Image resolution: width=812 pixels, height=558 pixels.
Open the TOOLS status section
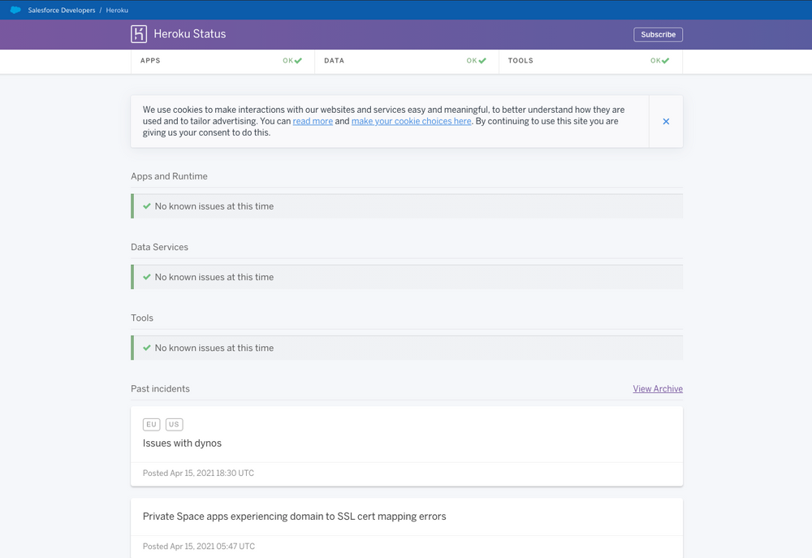tap(520, 60)
